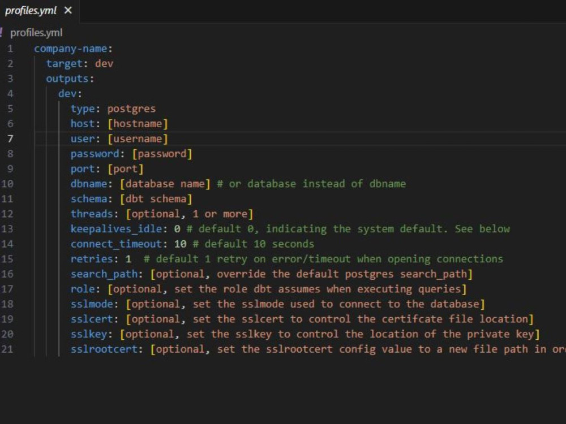Image resolution: width=566 pixels, height=424 pixels.
Task: Click the [dbt schema] placeholder
Action: [156, 199]
